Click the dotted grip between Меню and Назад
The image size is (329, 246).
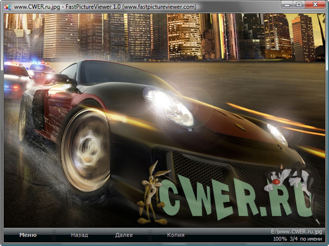point(54,235)
